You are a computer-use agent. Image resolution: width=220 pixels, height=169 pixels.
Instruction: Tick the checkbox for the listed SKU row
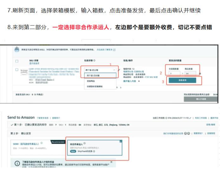coord(17,70)
